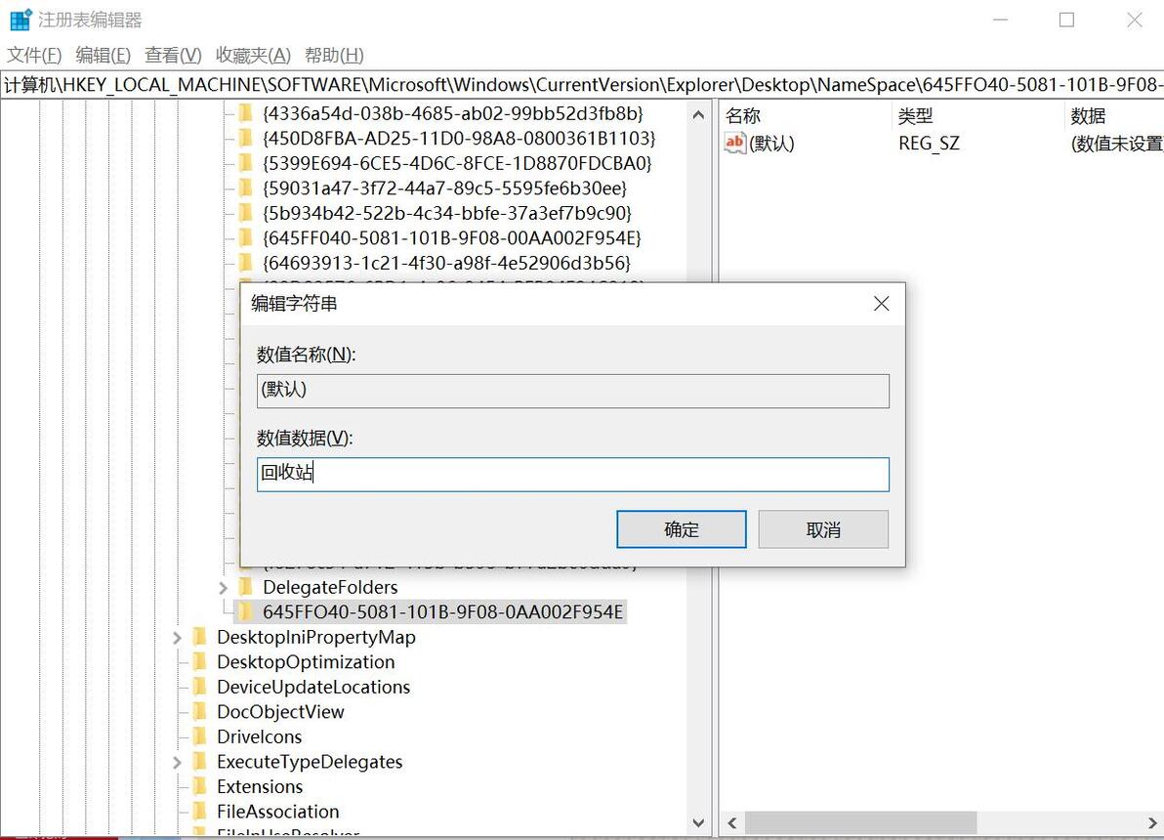Click folder icon beside DocObjectView
The height and width of the screenshot is (840, 1164).
pos(199,711)
